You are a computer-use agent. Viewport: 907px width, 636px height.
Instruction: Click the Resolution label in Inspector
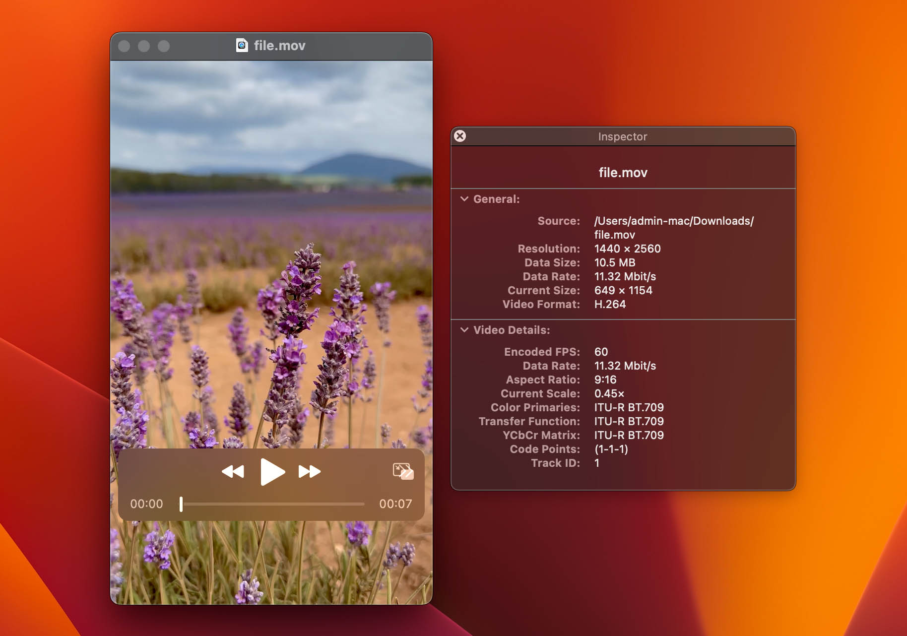click(x=549, y=249)
